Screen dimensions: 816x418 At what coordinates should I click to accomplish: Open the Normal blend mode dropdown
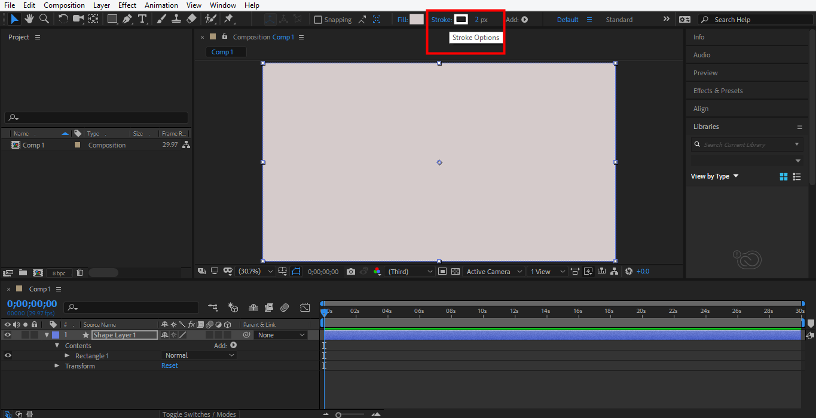(x=200, y=355)
